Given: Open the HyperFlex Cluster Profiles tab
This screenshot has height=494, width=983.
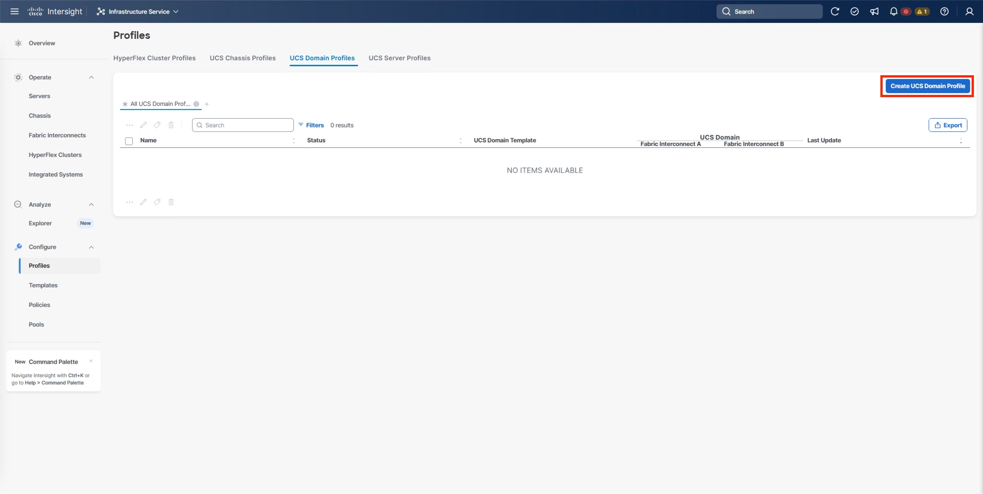Looking at the screenshot, I should click(x=155, y=58).
